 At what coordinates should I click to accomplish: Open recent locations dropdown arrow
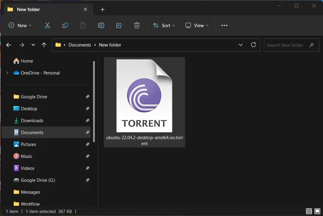(33, 45)
